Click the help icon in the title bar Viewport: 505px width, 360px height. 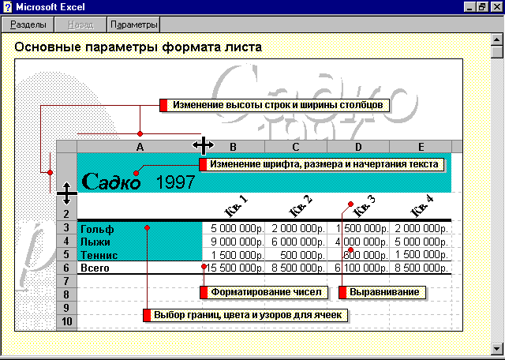7,7
